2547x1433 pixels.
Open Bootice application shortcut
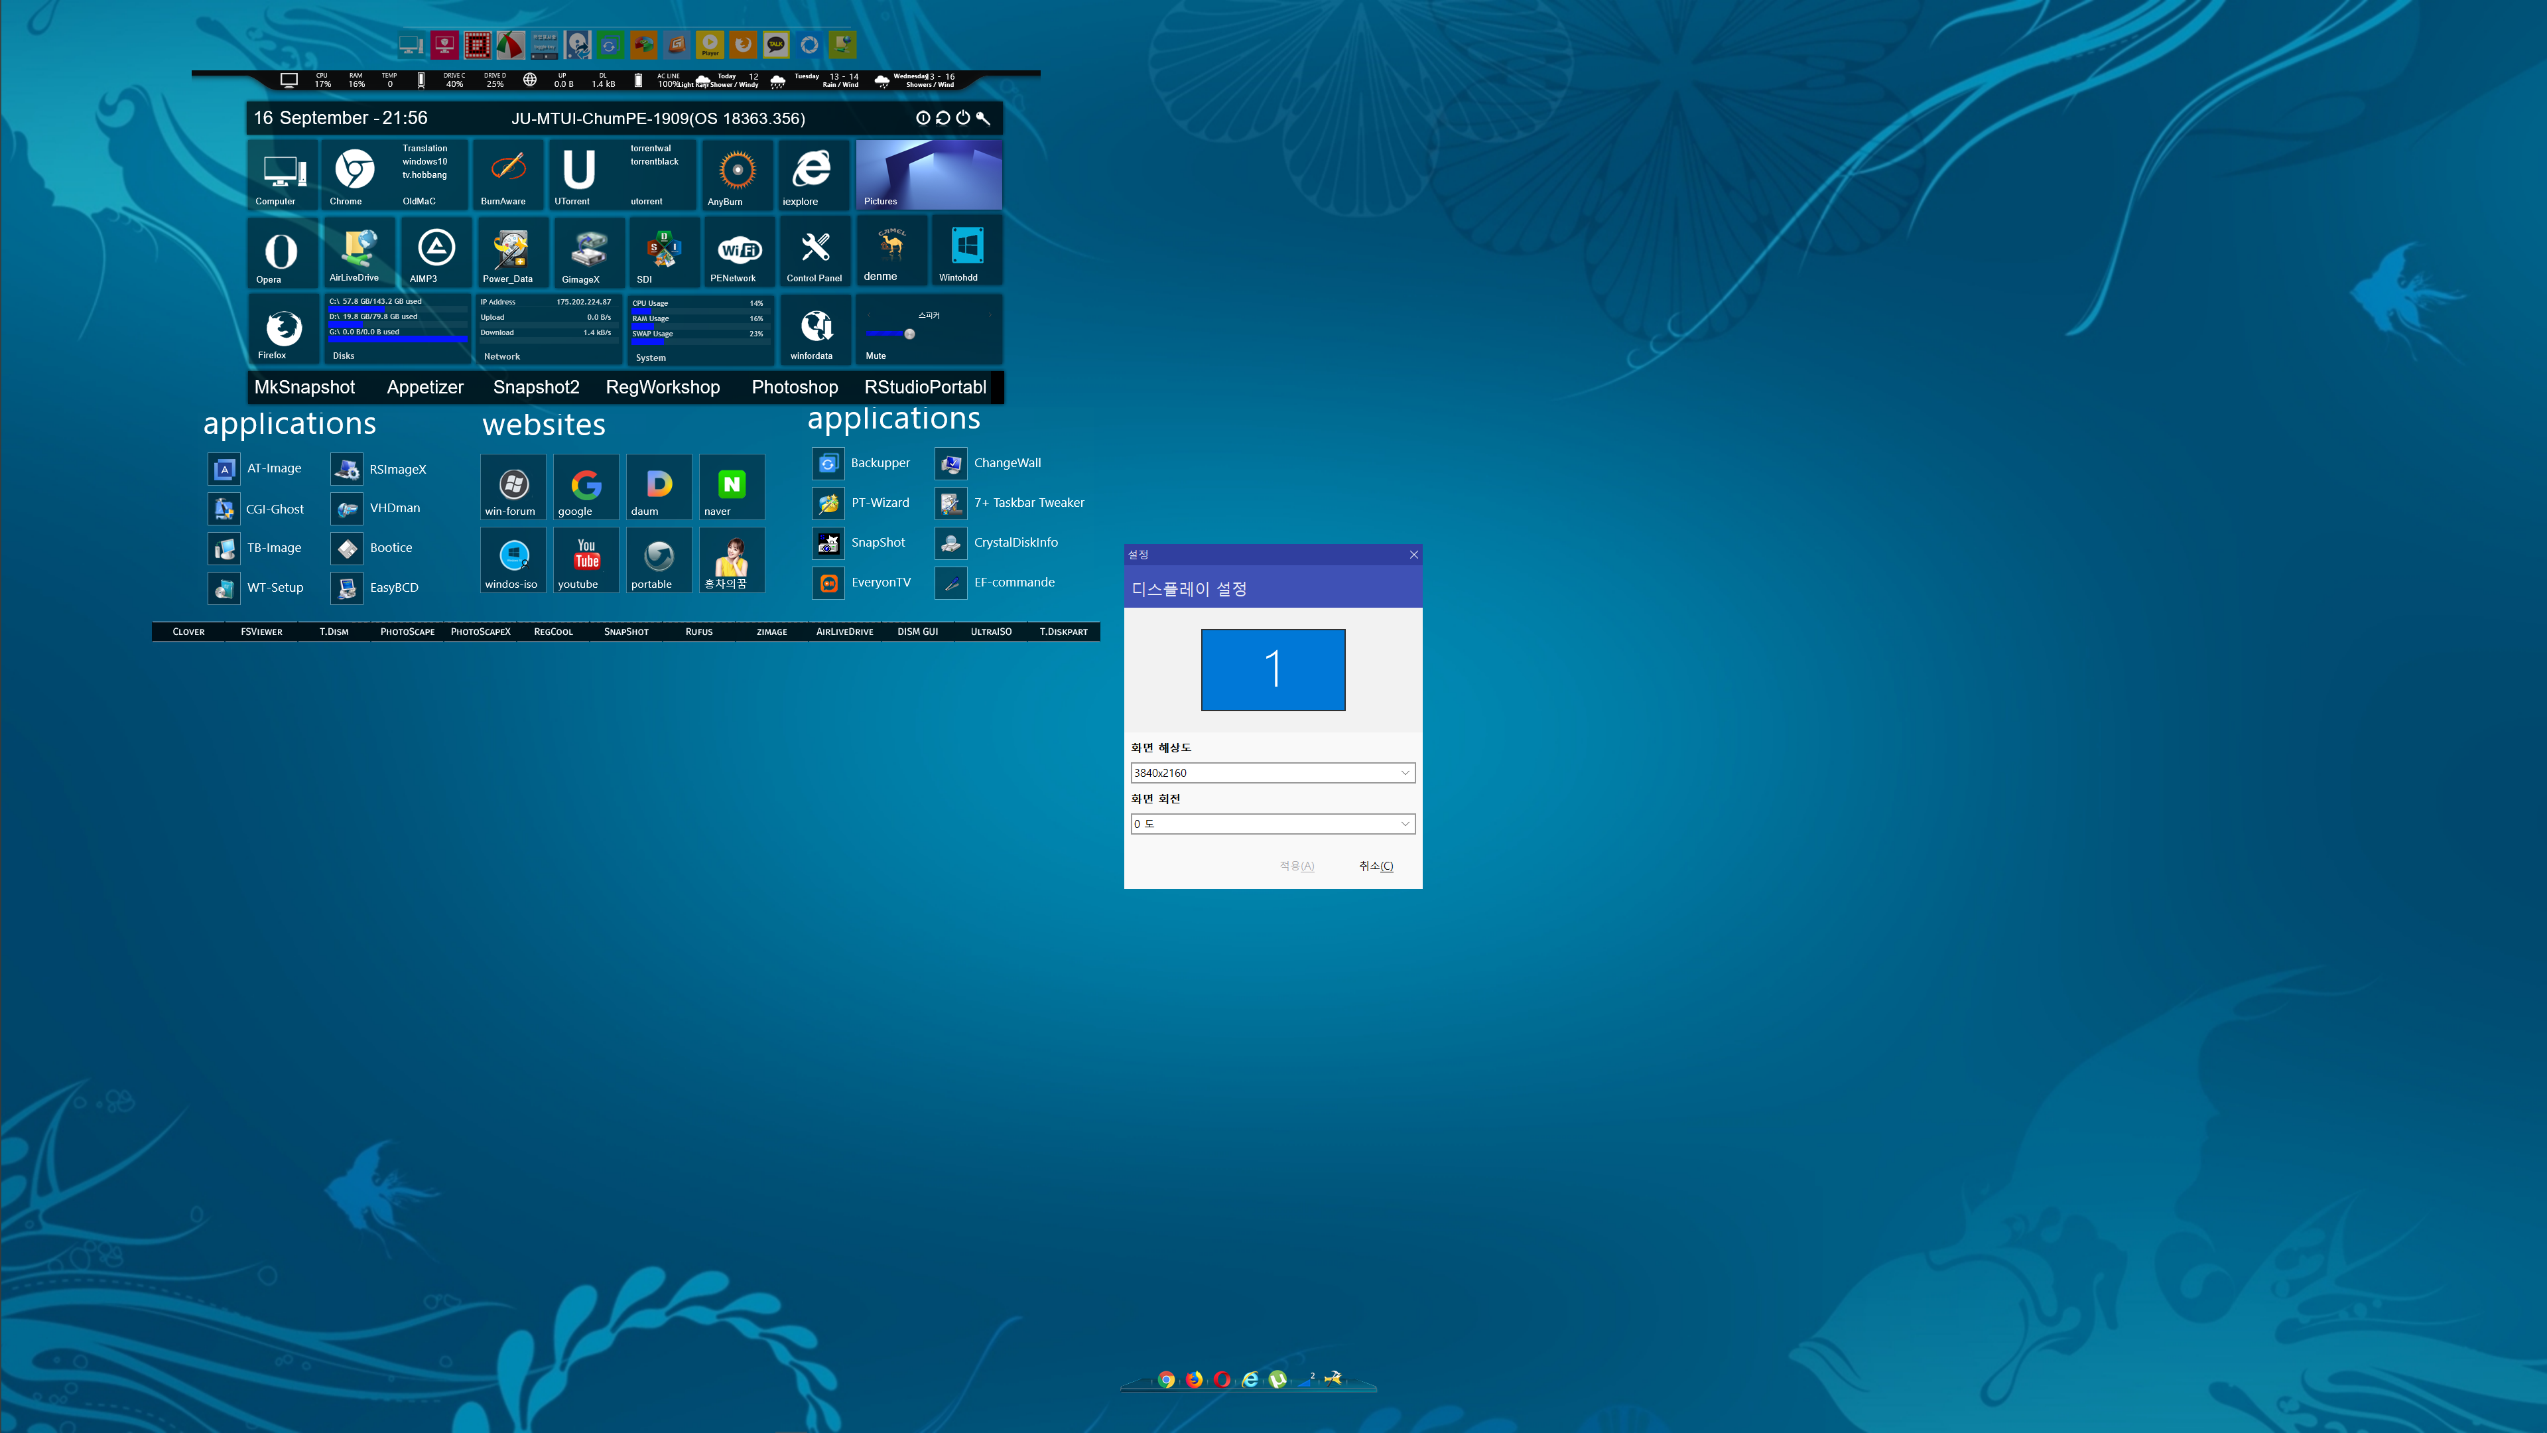[371, 548]
